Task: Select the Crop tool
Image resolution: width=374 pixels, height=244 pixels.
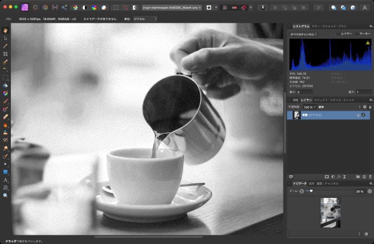Action: click(5, 54)
